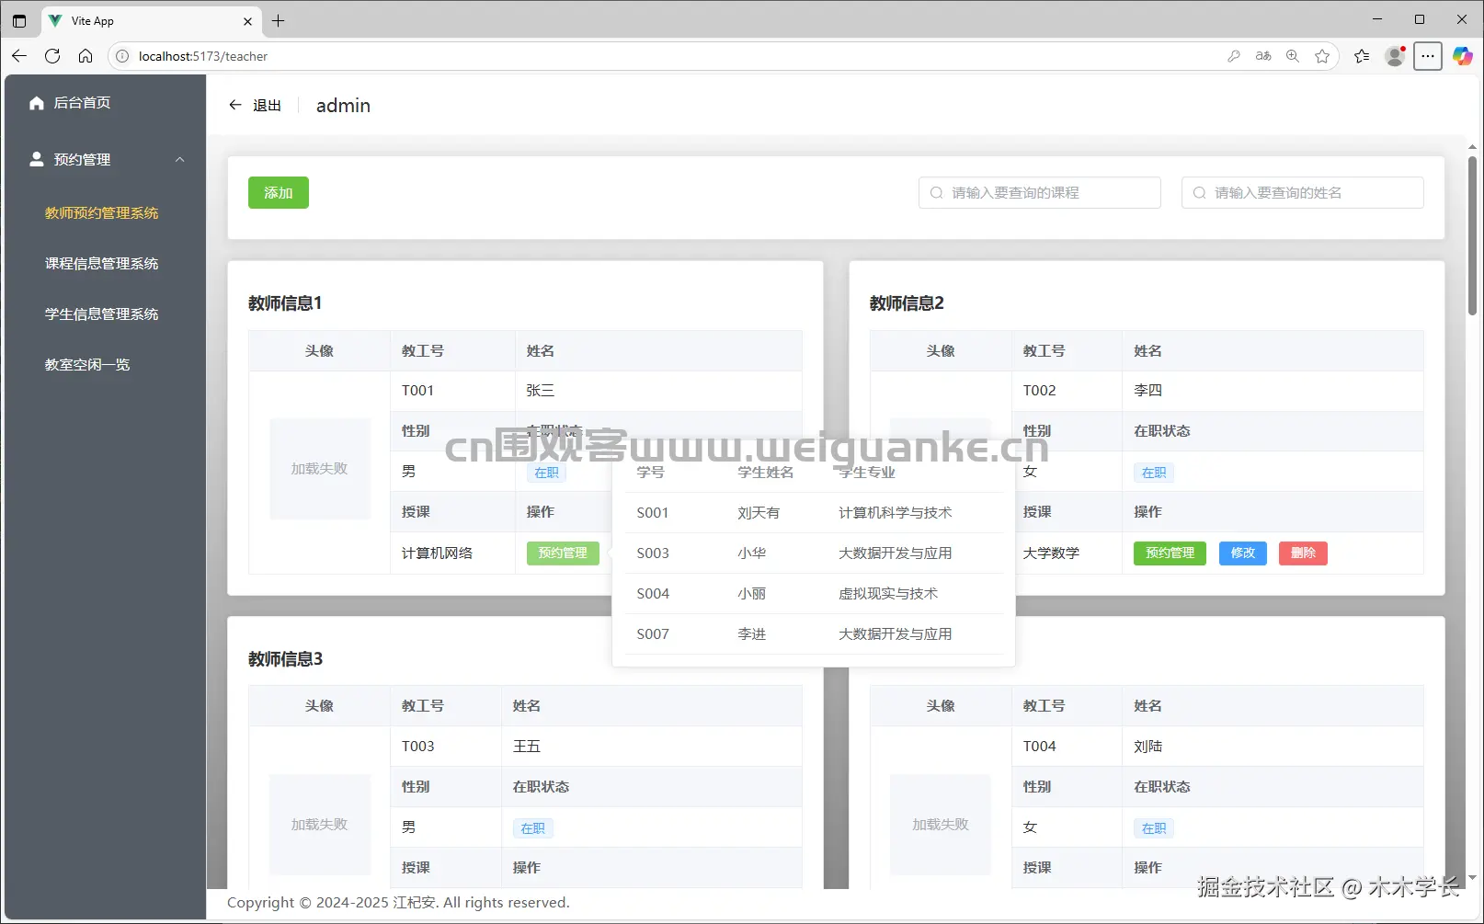Open 课程信息管理系统 menu item
Viewport: 1484px width, 924px height.
pos(101,264)
